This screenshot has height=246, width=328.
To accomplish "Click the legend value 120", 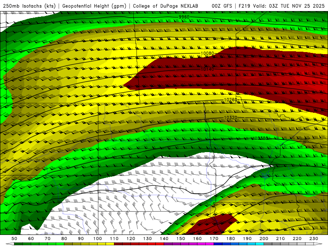I will click(x=131, y=239).
